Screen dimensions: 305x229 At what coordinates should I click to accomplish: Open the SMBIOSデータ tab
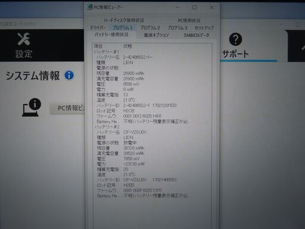point(197,35)
